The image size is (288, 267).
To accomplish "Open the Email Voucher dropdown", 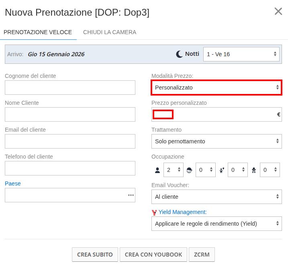I will click(x=217, y=197).
